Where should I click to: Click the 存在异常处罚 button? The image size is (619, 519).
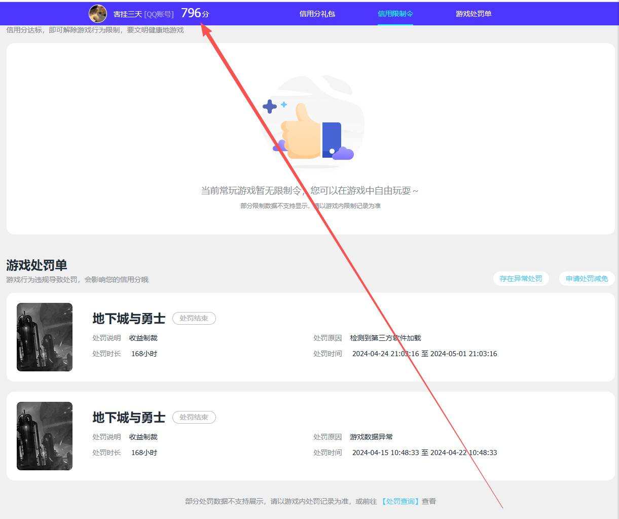[x=521, y=279]
